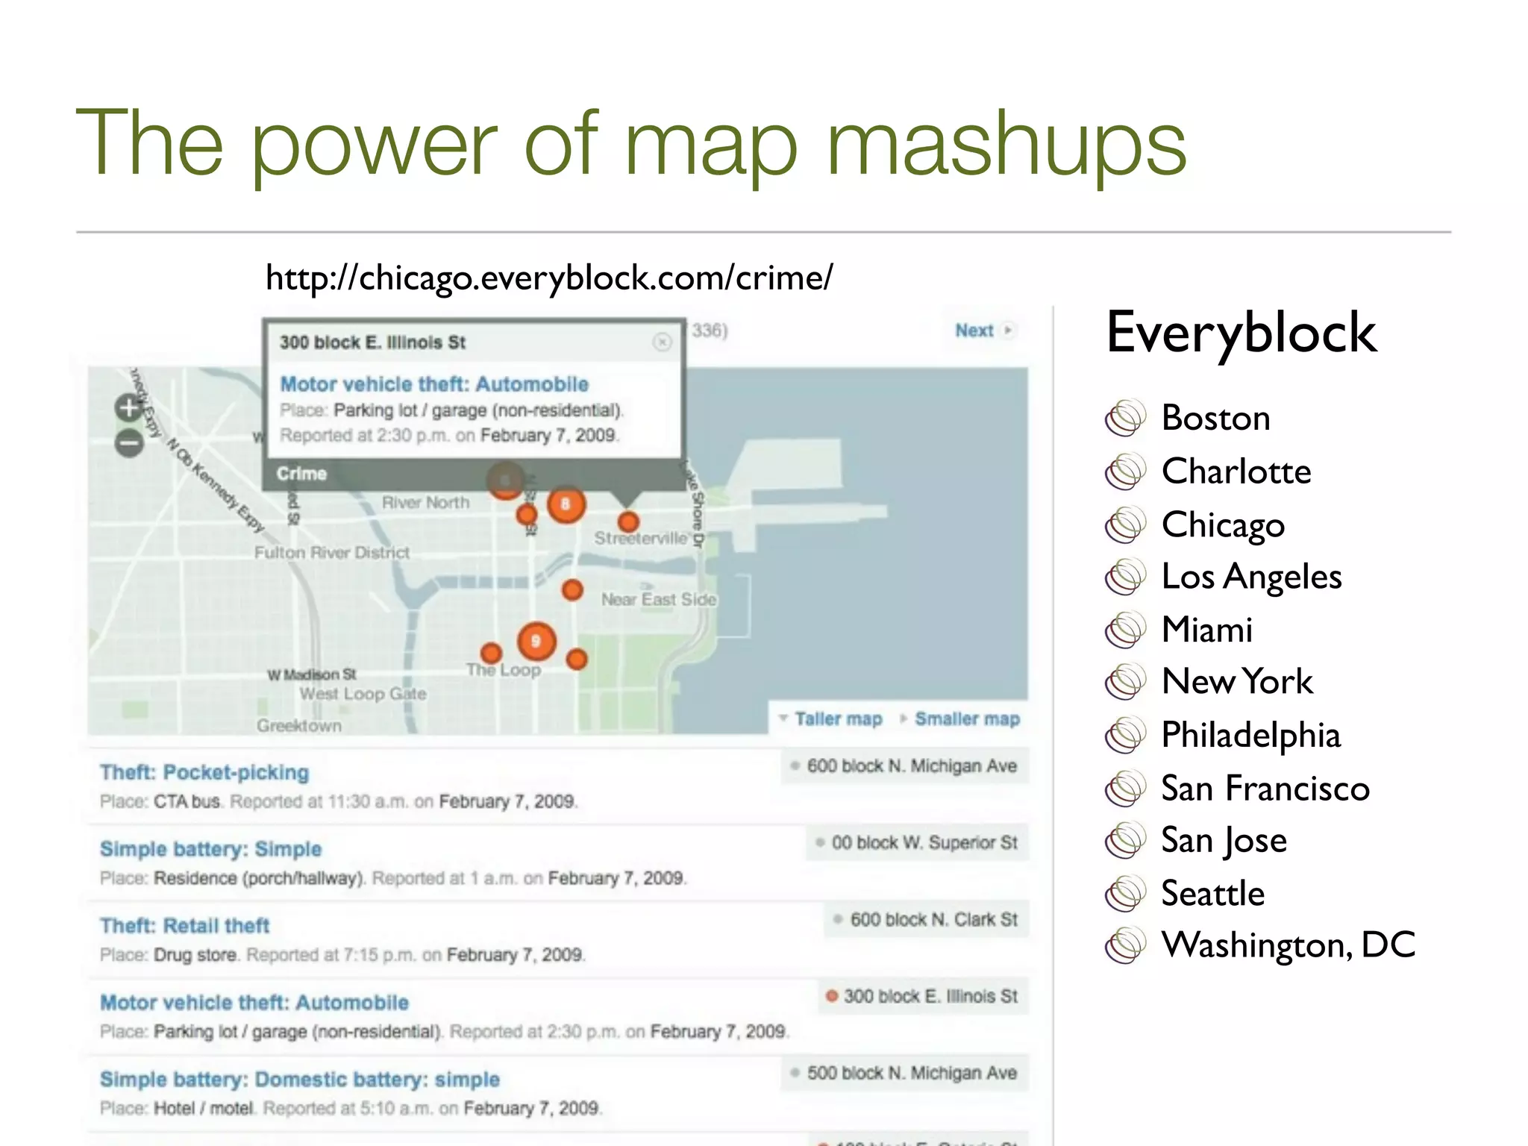The height and width of the screenshot is (1146, 1528).
Task: Click the Charlotte list item
Action: click(1236, 471)
